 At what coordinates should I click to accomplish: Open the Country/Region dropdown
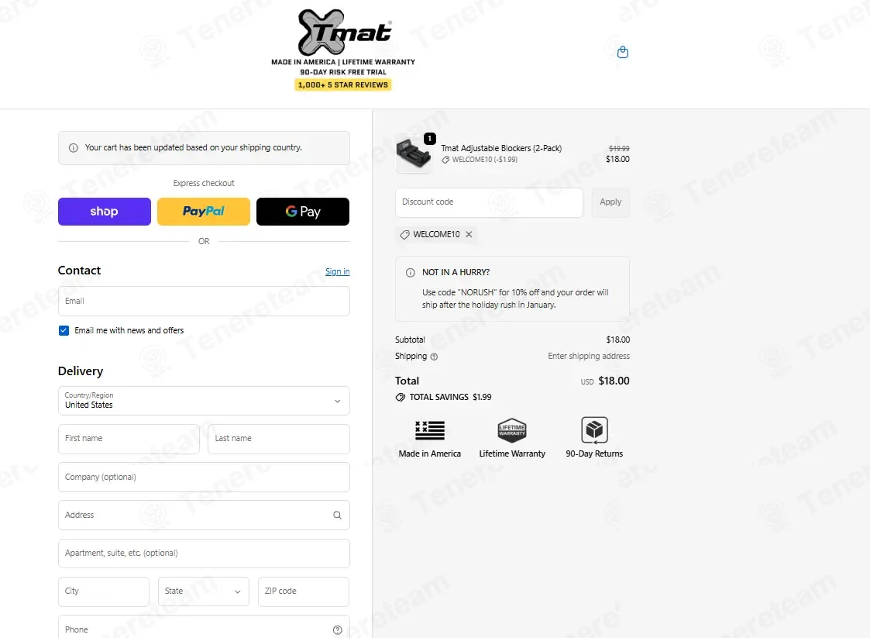pos(204,400)
